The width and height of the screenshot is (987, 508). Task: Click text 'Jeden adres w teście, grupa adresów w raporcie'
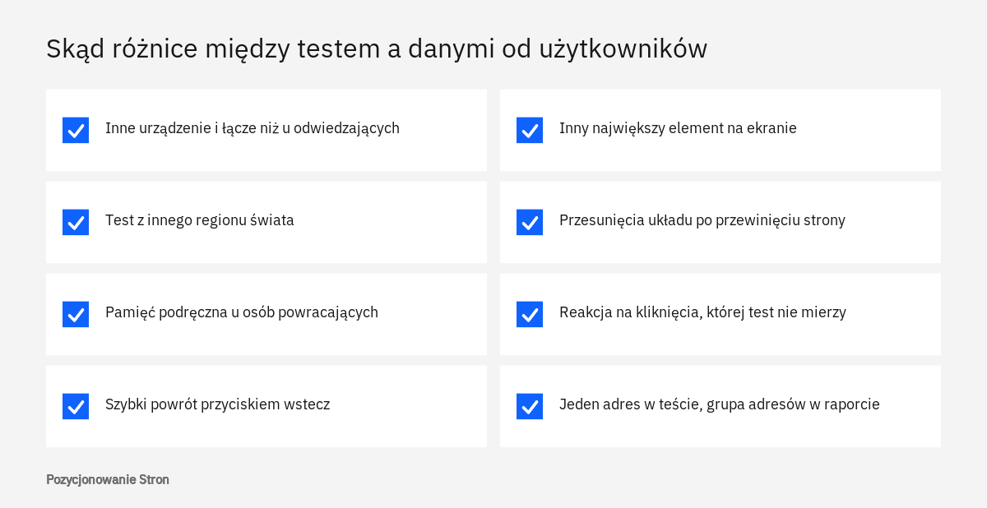coord(720,404)
